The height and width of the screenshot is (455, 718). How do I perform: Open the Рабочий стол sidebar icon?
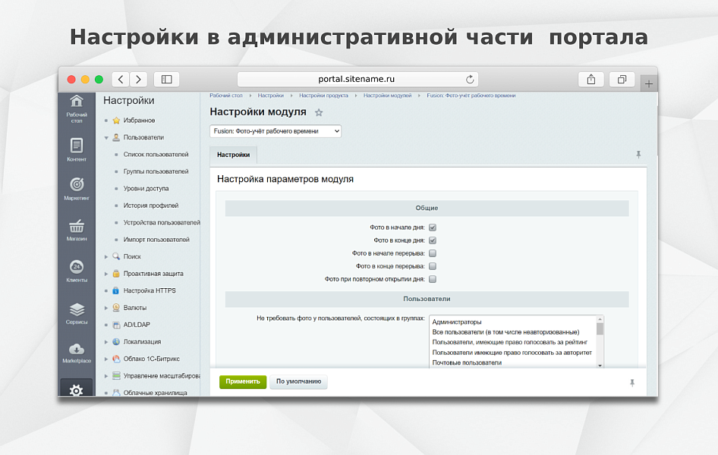click(77, 102)
